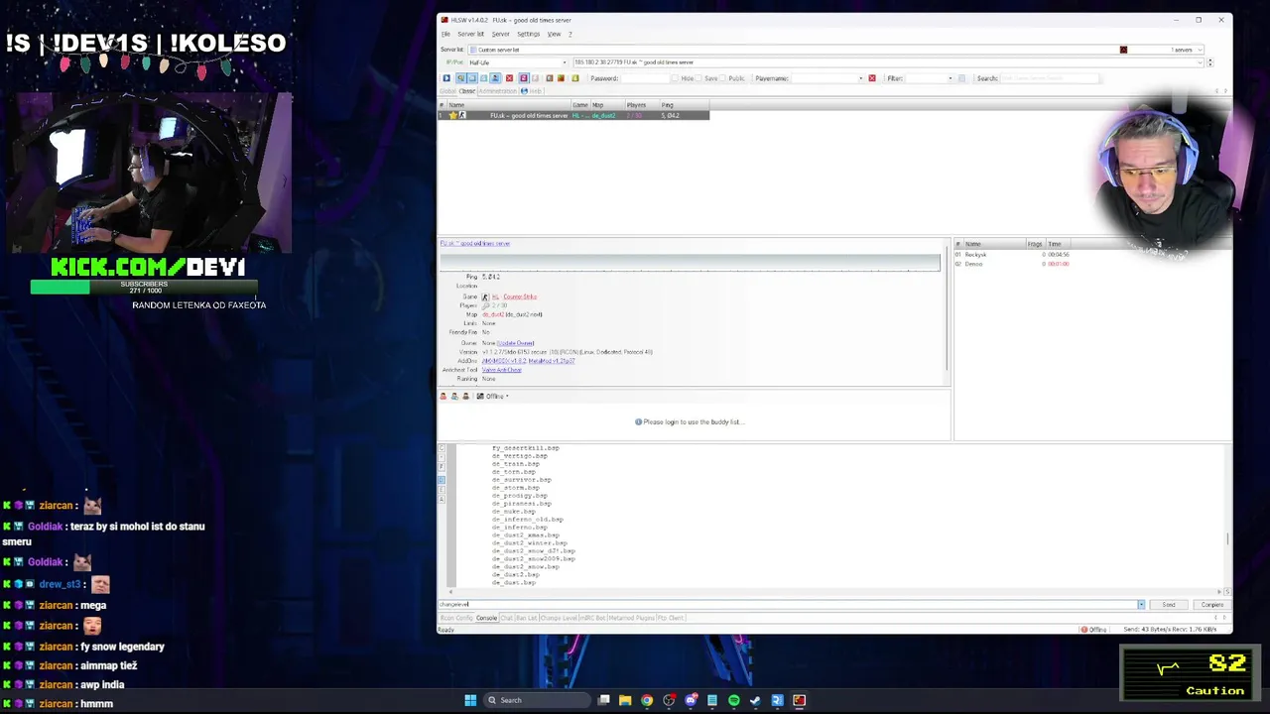Screen dimensions: 1270x714
Task: Click the Windows Start button
Action: pos(470,700)
